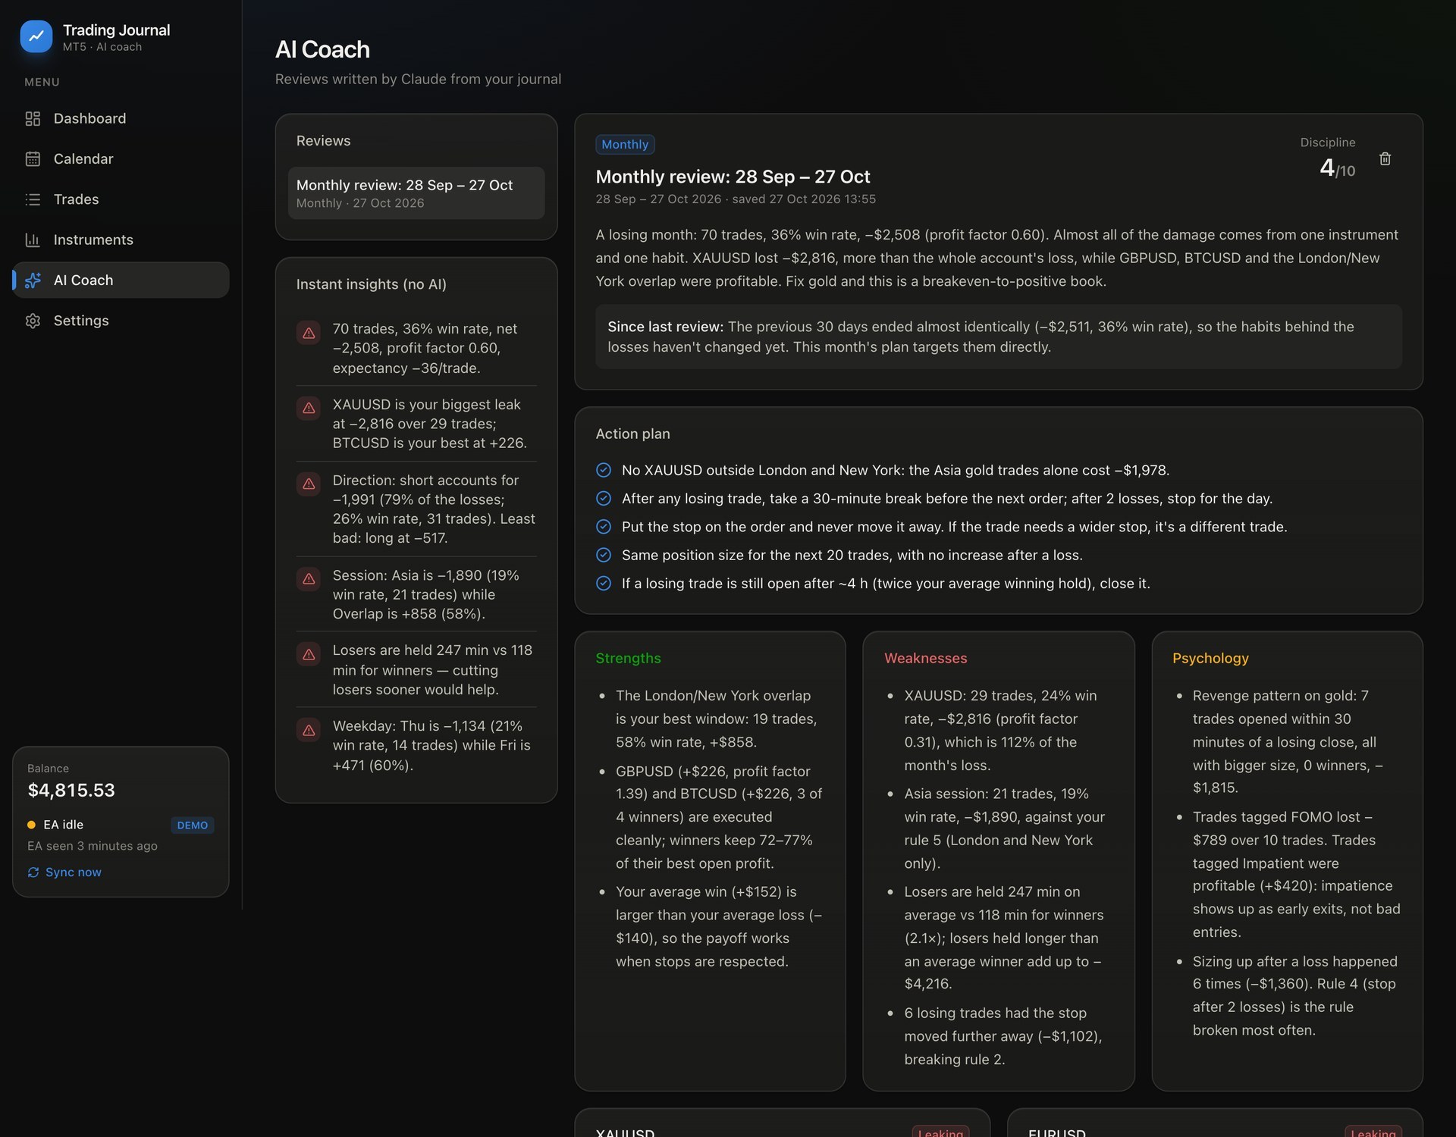1456x1137 pixels.
Task: Click the Leaking badge on XAUUSD card
Action: pos(940,1132)
